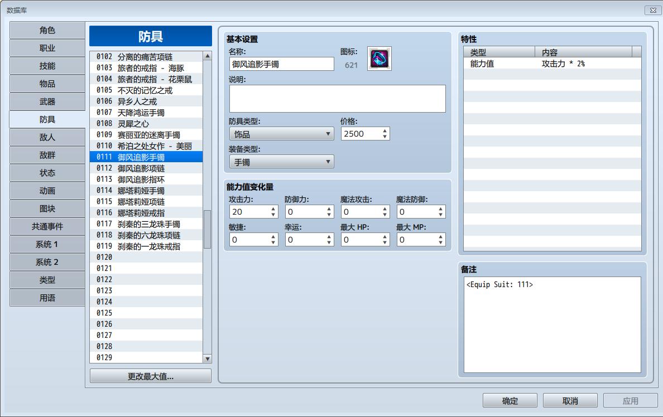
Task: Select the 武器 tab
Action: 47,101
